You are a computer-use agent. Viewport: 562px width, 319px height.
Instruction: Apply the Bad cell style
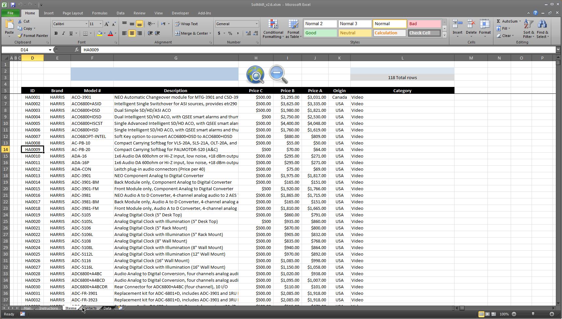point(424,24)
